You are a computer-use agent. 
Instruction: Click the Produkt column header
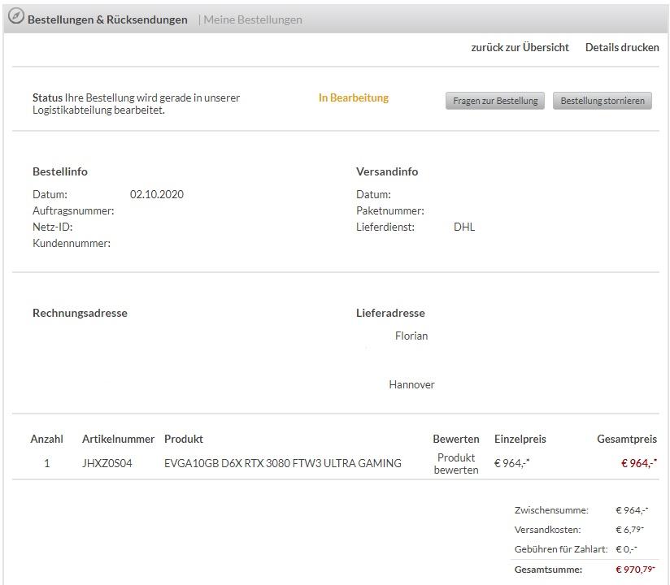tap(183, 439)
